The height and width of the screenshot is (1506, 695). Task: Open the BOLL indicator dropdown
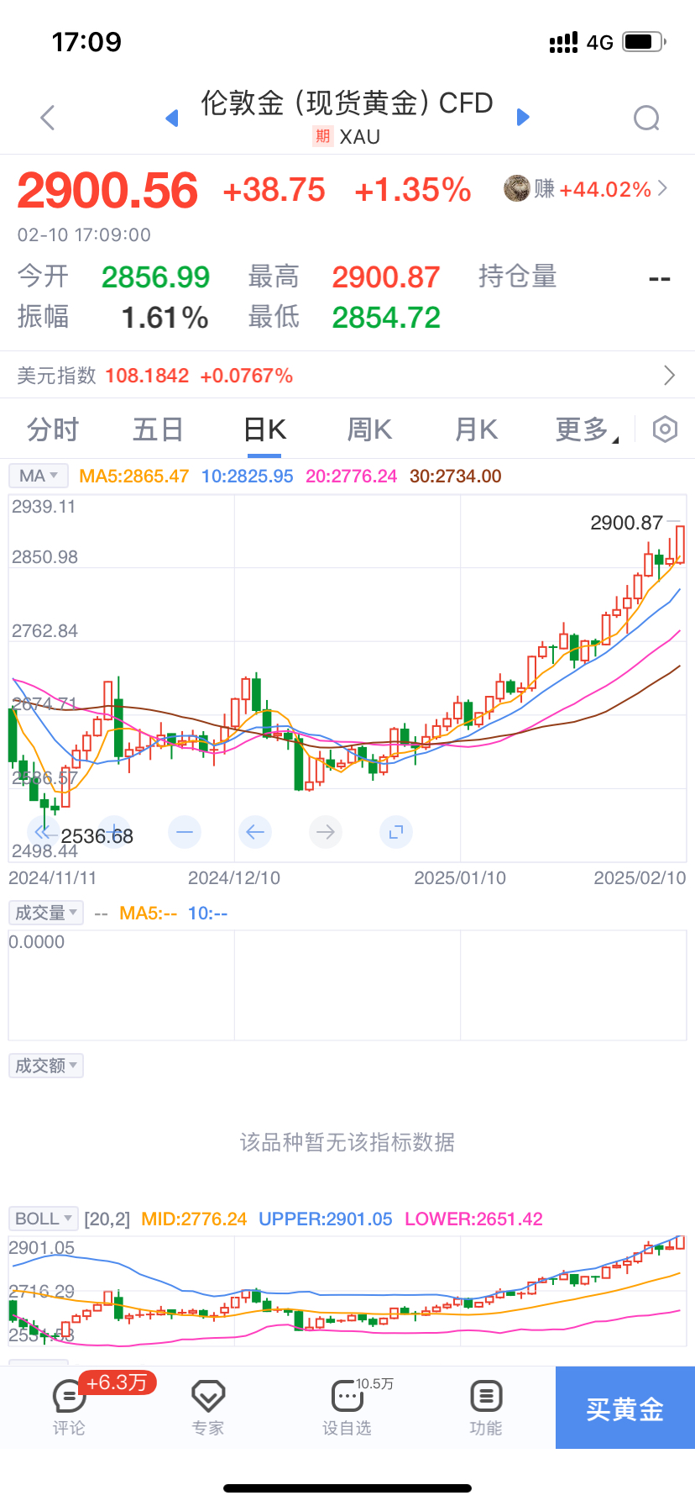point(43,1219)
